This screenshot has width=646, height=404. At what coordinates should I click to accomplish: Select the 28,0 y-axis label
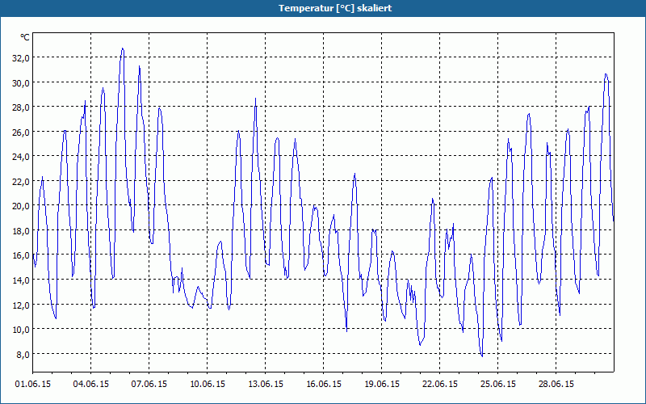click(21, 107)
